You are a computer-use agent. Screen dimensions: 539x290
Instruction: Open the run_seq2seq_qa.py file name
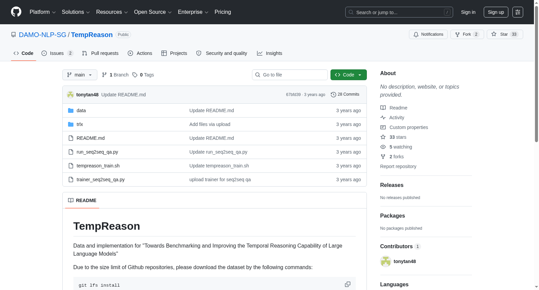click(x=97, y=152)
